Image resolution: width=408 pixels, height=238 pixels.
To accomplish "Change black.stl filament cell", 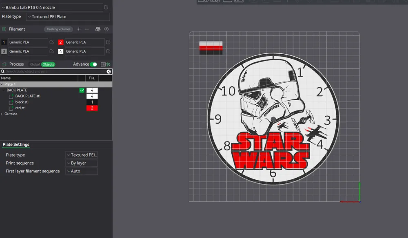I will pyautogui.click(x=92, y=102).
